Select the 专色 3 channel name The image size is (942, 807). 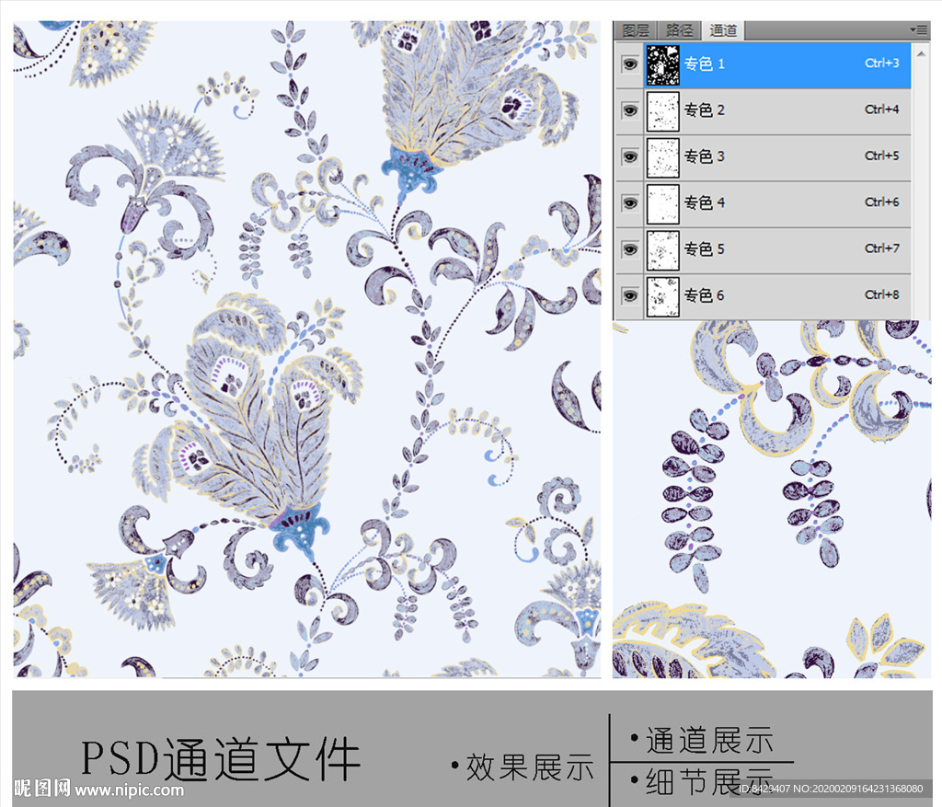(x=704, y=156)
